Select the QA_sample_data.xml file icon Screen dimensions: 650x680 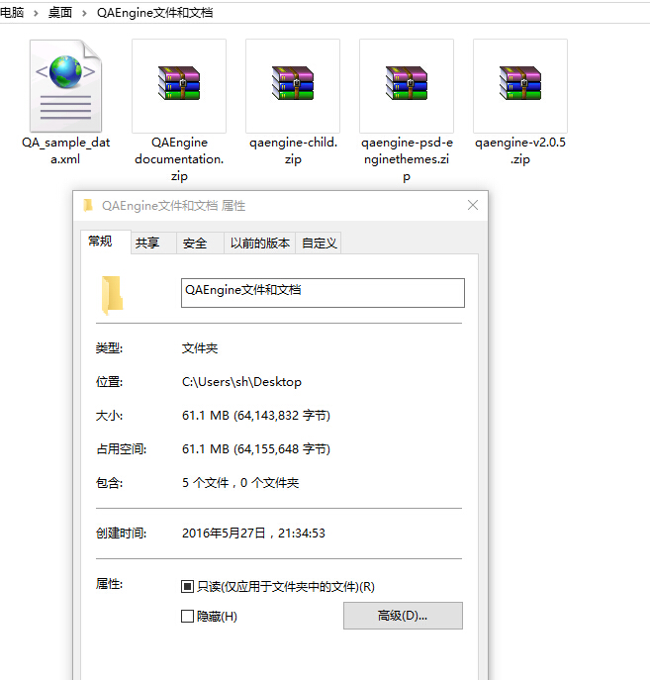tap(66, 86)
